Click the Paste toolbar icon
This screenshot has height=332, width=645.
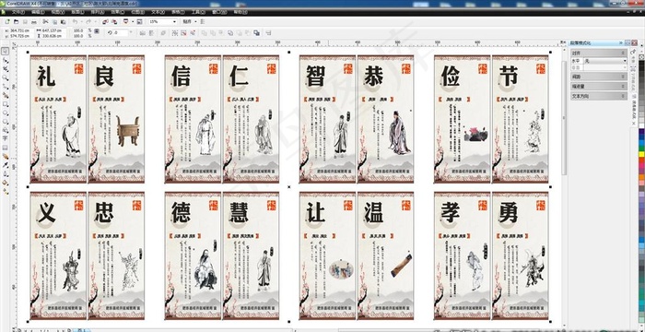[x=63, y=21]
